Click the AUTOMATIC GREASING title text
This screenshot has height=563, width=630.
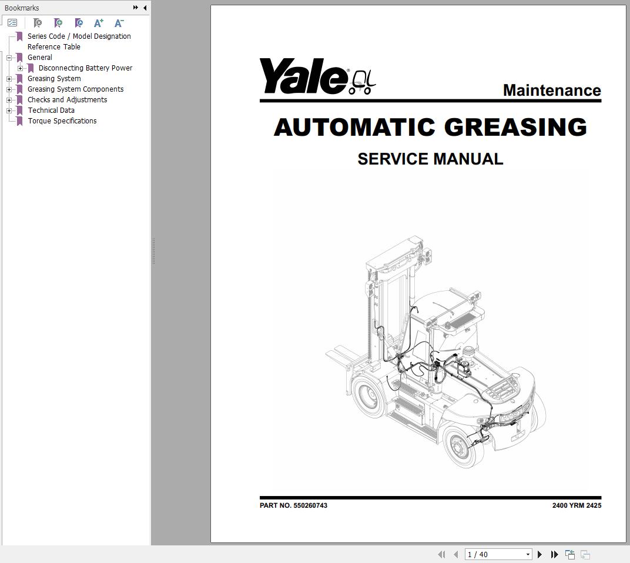click(x=430, y=127)
